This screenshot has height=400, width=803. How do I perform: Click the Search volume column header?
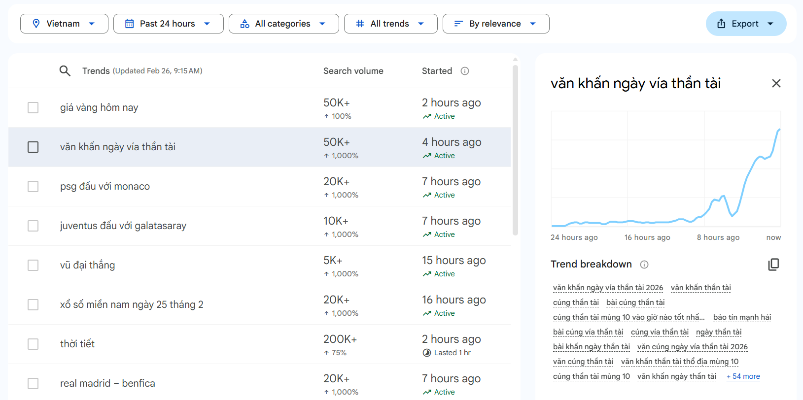tap(353, 71)
